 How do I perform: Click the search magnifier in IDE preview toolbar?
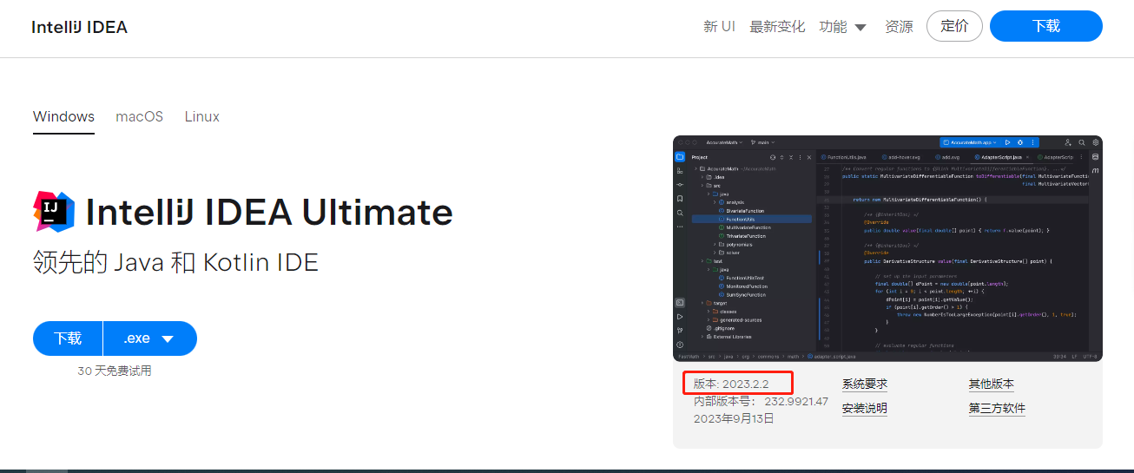pos(1082,142)
